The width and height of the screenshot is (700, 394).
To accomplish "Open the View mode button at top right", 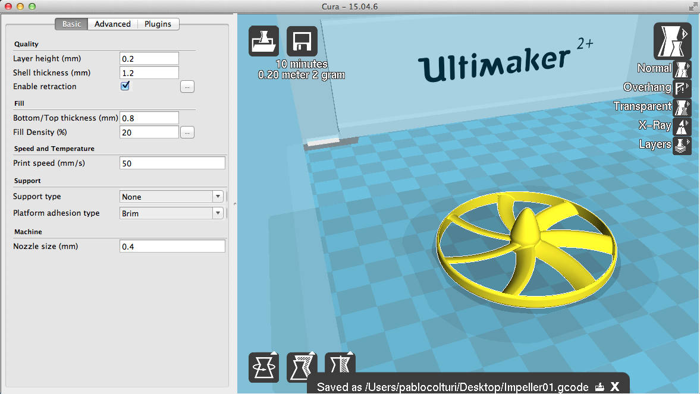I will (672, 41).
